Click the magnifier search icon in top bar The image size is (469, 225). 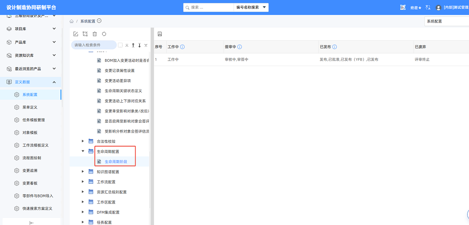click(x=188, y=7)
